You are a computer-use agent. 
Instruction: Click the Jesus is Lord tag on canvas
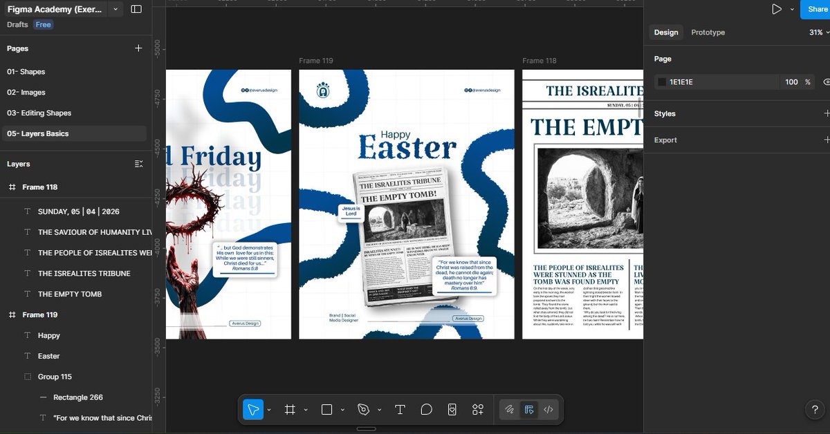[x=351, y=211]
